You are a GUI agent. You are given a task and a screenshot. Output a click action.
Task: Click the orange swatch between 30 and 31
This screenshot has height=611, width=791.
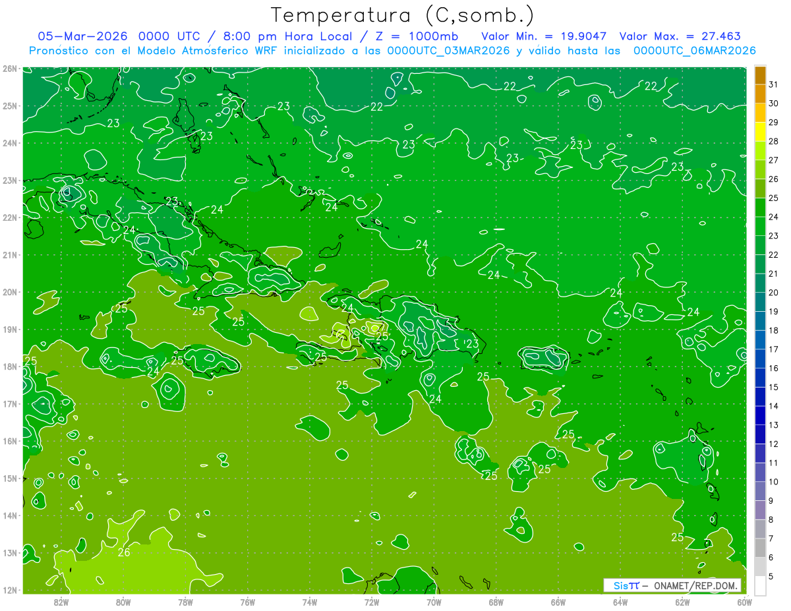760,94
